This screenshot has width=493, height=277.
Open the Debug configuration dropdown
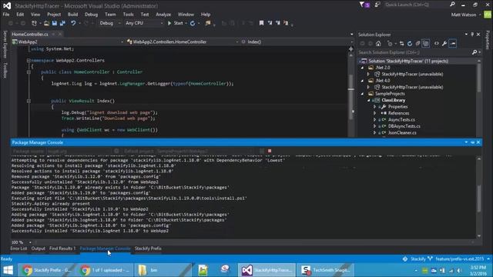click(x=109, y=23)
